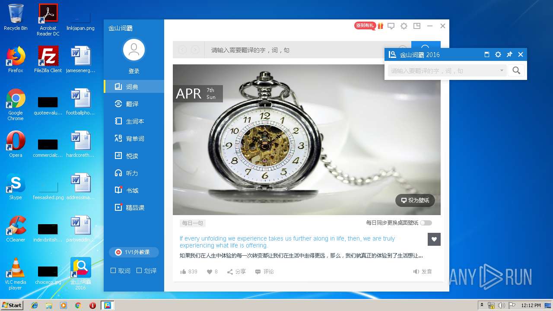
Task: Open the 翻译 translation section
Action: coord(134,104)
